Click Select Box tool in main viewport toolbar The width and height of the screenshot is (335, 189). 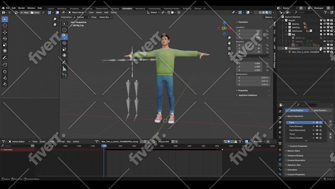point(65,24)
